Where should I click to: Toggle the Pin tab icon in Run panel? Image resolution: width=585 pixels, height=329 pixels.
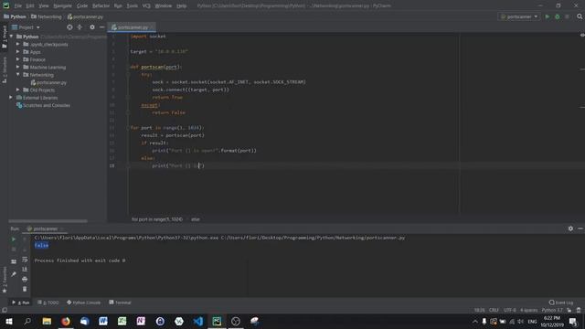[14, 274]
